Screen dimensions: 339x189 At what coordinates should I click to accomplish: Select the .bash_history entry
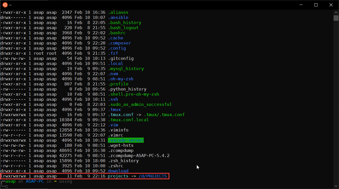(x=125, y=23)
